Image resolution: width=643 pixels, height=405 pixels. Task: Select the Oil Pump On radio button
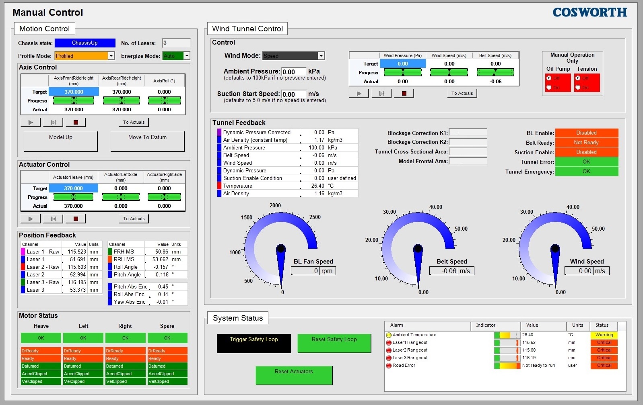pos(549,87)
